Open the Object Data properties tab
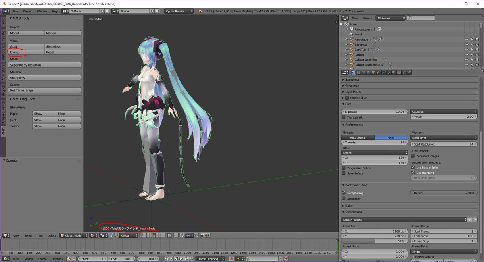Viewport: 484px width, 262px height. 389,72
